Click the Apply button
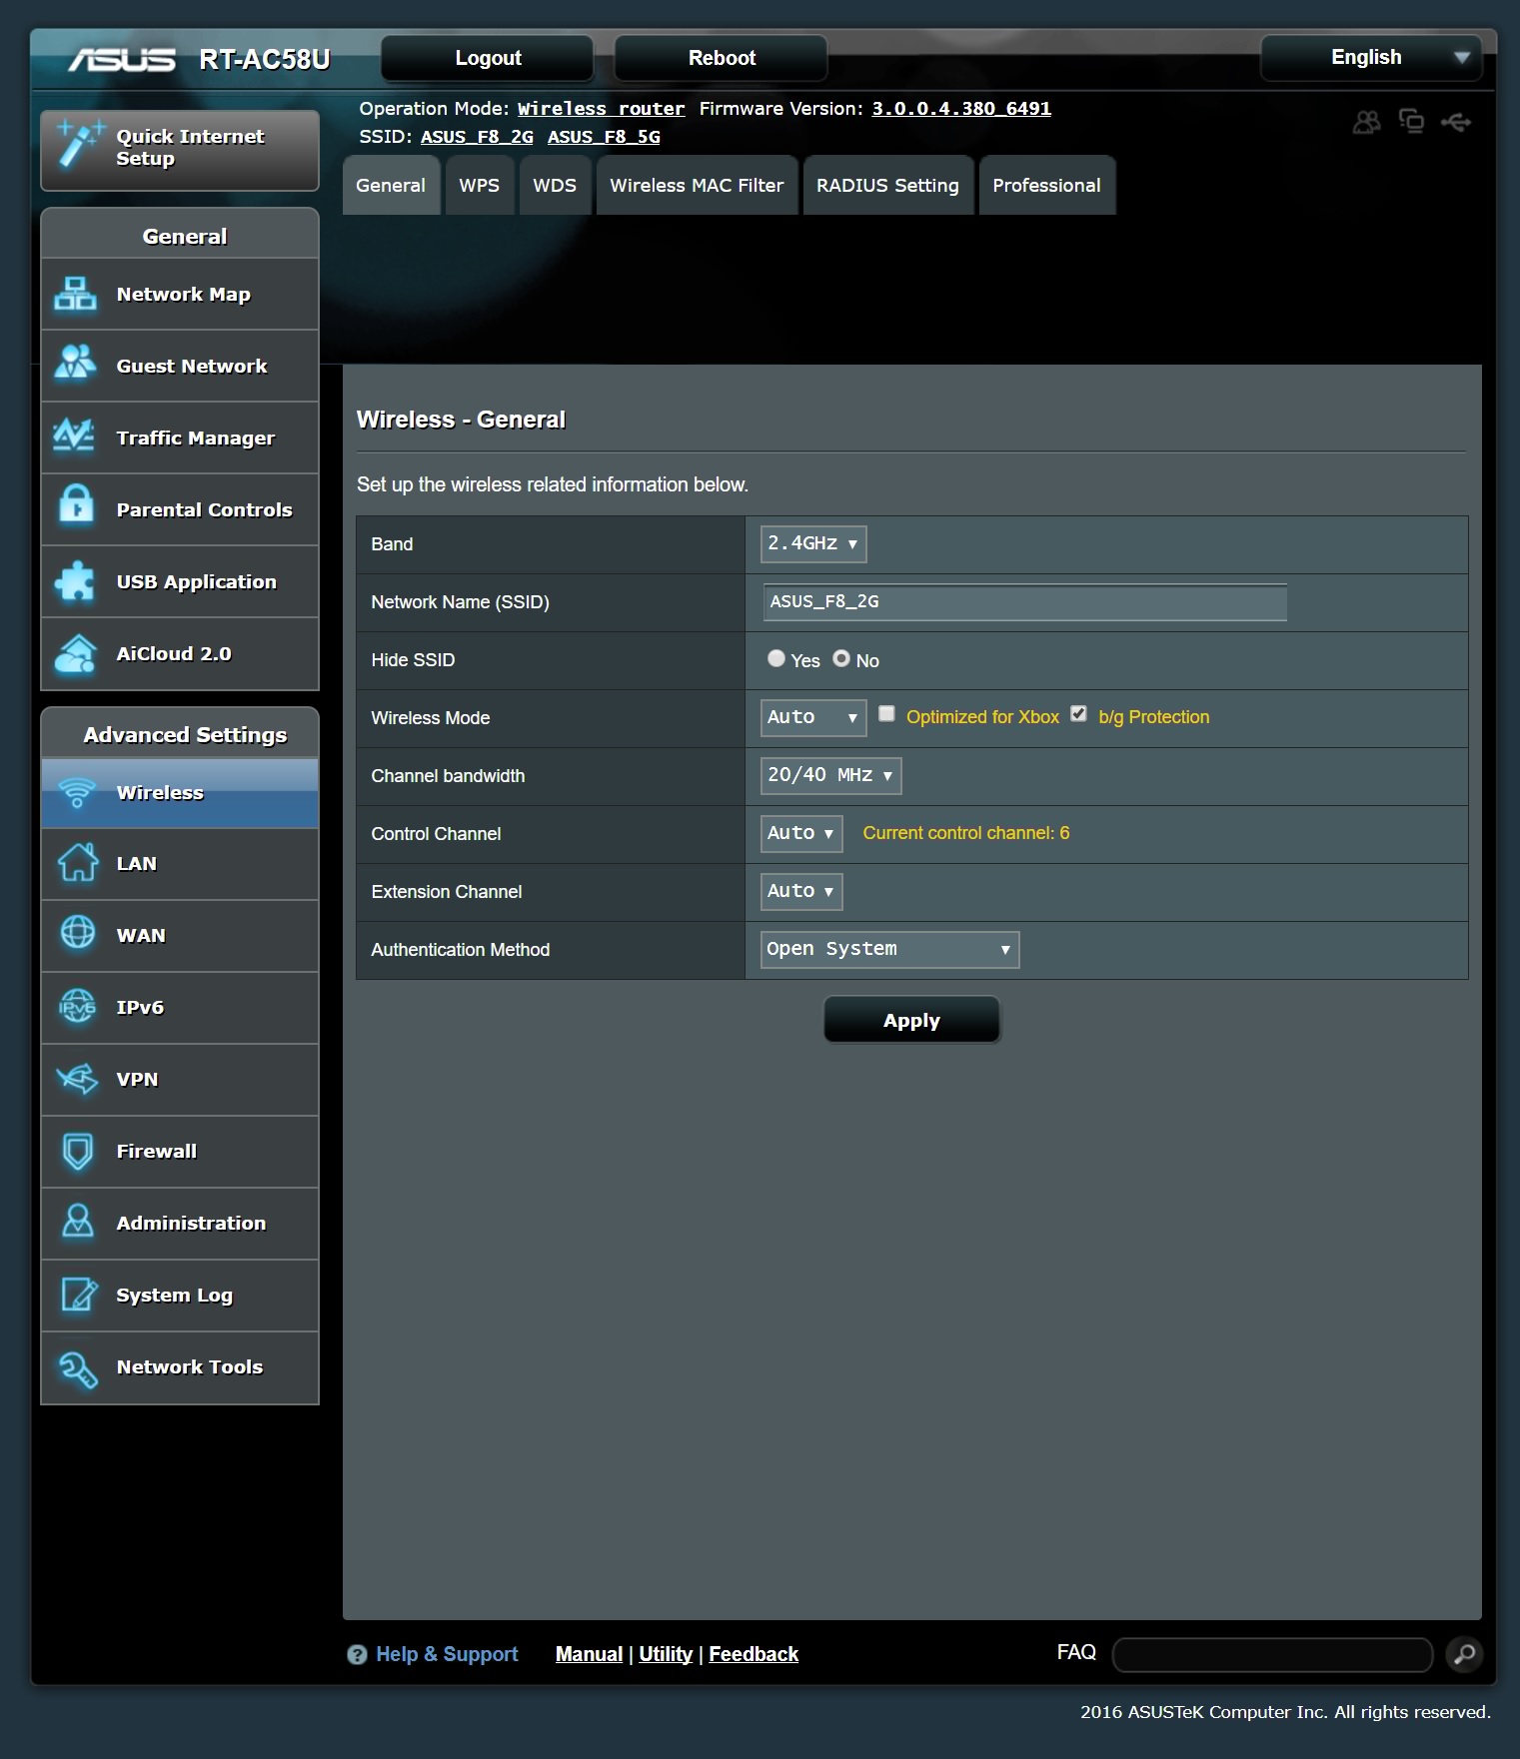 (911, 1020)
